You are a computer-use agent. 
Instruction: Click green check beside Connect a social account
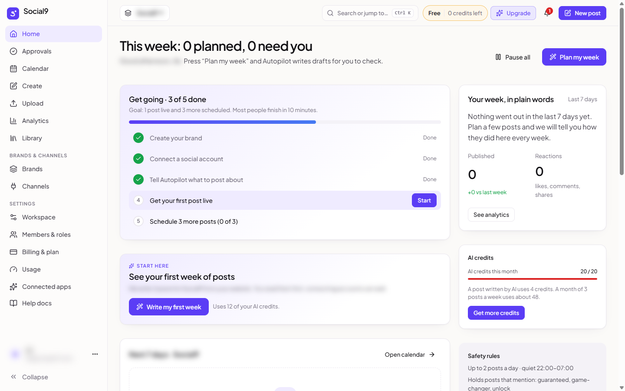tap(138, 159)
